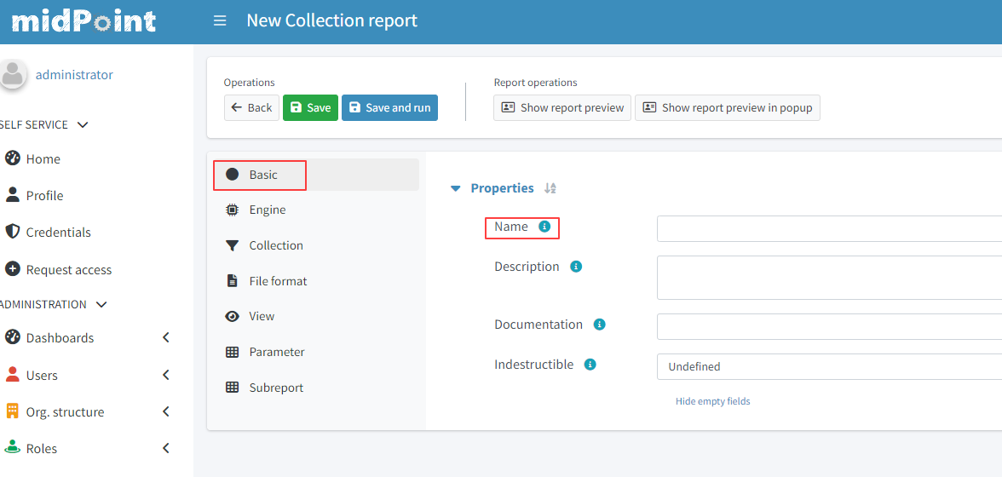Screen dimensions: 1002x477
Task: Open the Indestructible dropdown
Action: [828, 366]
